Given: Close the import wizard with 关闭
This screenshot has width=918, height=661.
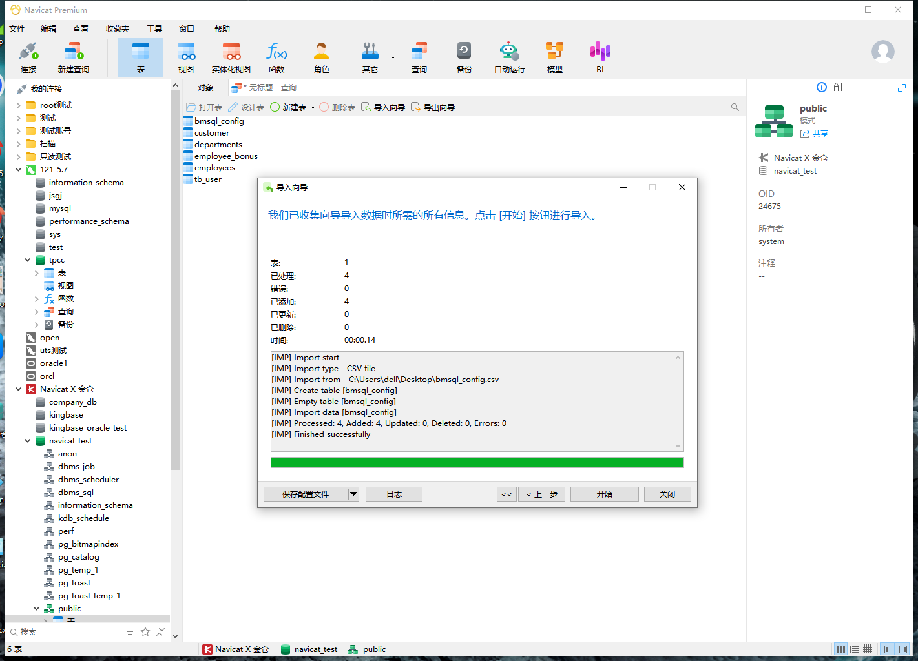Looking at the screenshot, I should (x=667, y=494).
